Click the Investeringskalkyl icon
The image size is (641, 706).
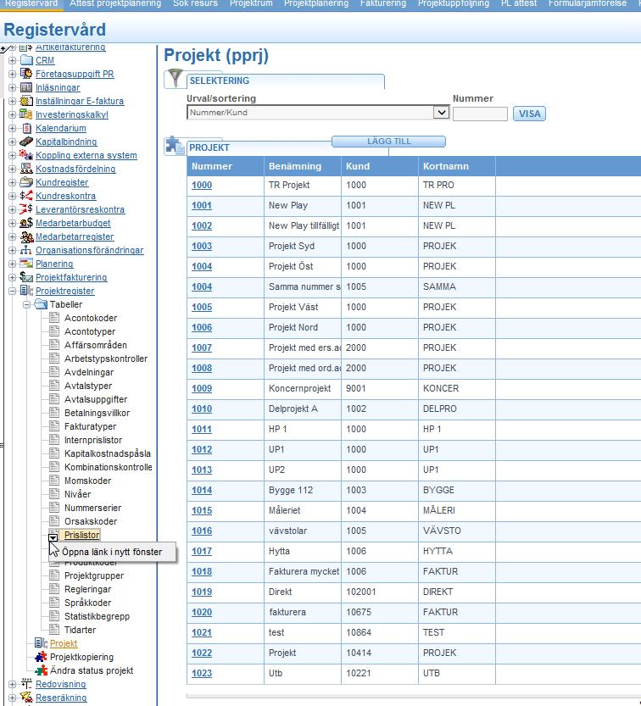tap(26, 114)
